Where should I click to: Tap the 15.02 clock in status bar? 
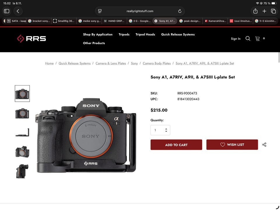coord(7,3)
